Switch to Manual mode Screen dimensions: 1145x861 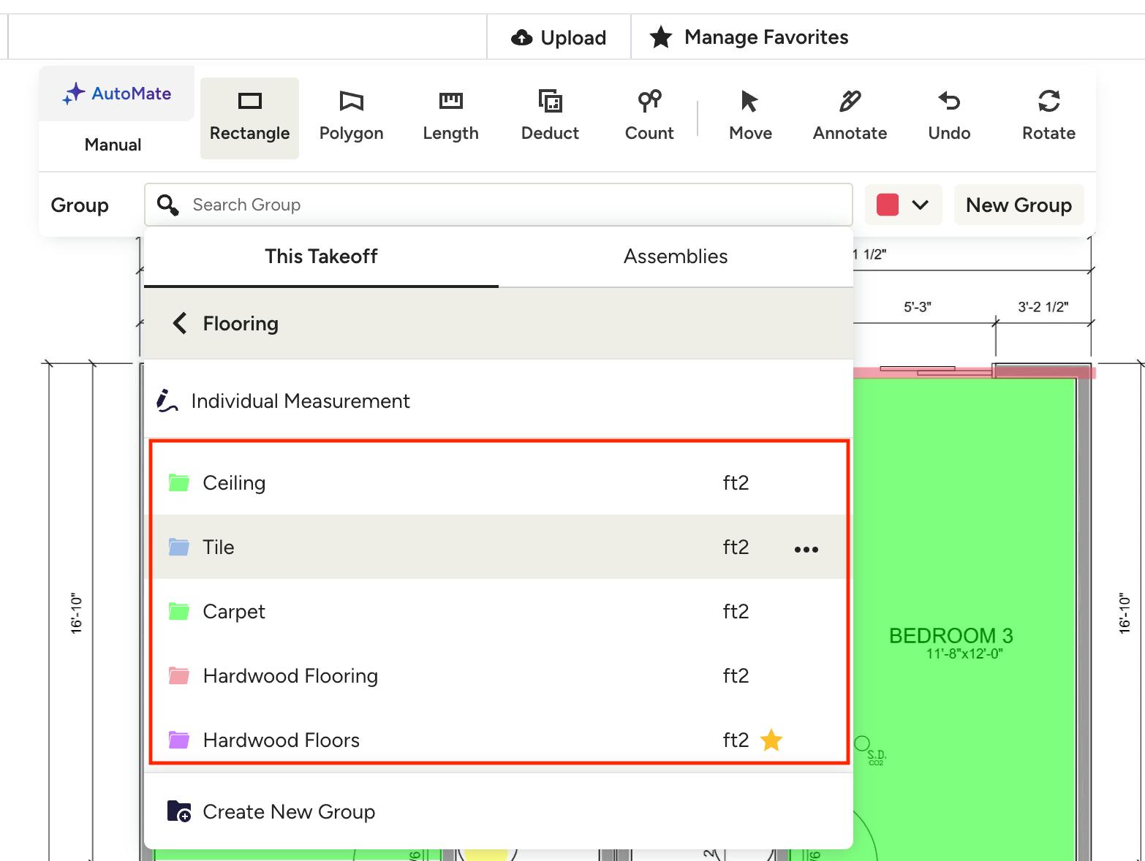click(113, 145)
